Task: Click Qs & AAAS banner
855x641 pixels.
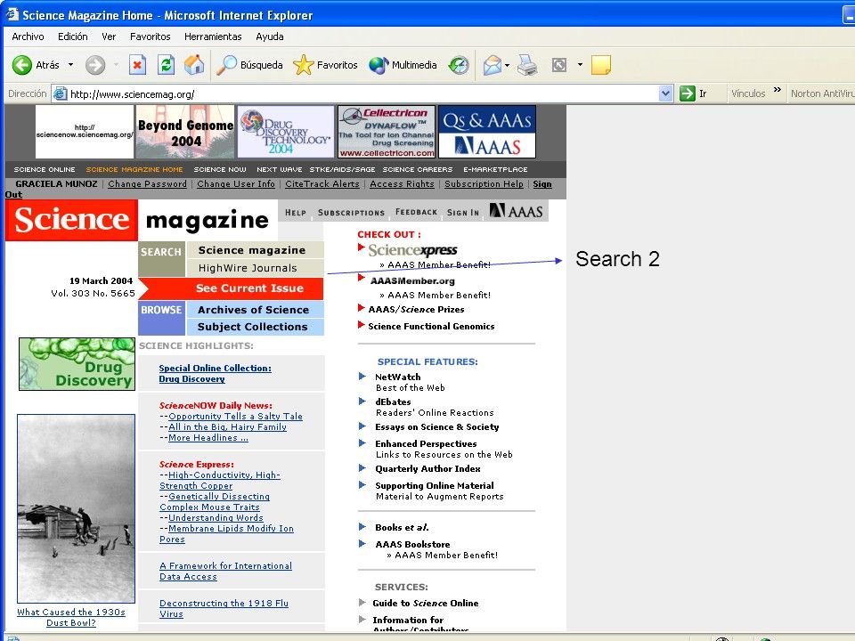Action: (x=487, y=132)
